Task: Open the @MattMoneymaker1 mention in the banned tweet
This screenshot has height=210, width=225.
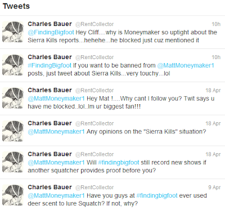Action: click(x=186, y=65)
